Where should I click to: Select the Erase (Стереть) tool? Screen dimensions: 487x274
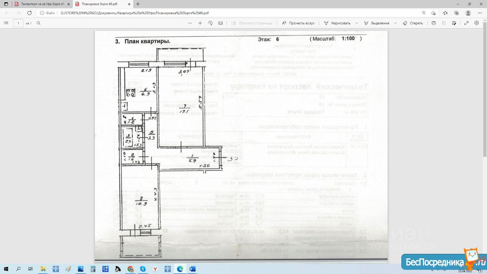pyautogui.click(x=413, y=23)
